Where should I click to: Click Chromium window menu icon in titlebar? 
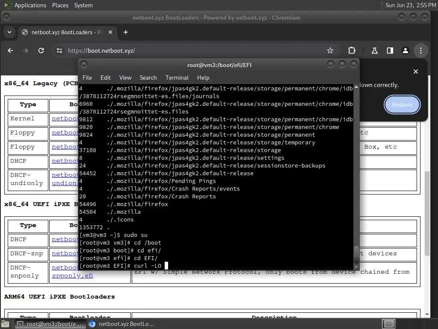(6, 17)
